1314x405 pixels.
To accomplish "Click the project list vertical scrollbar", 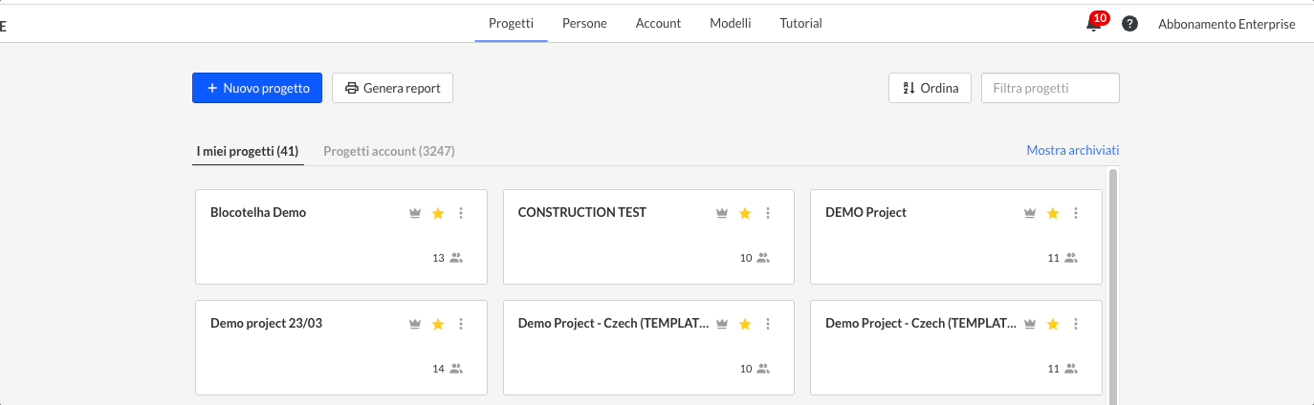I will click(x=1113, y=287).
